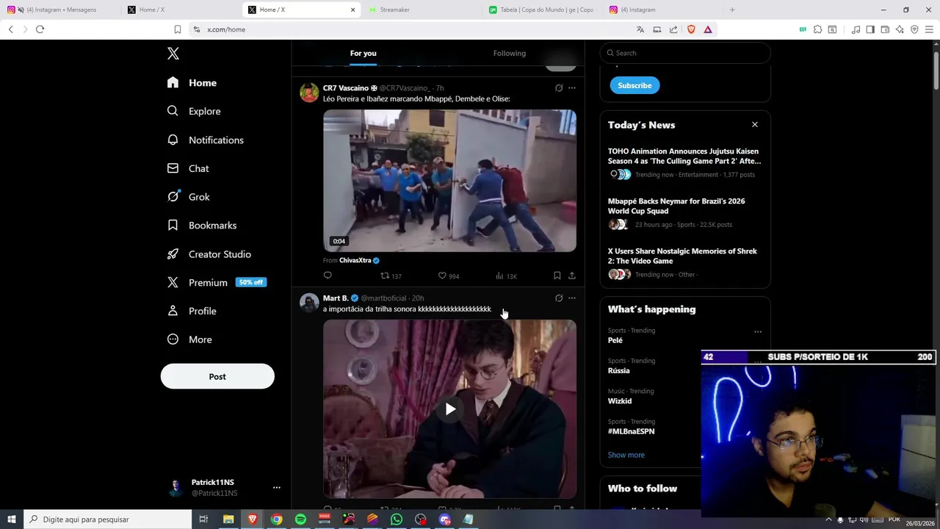The image size is (940, 529).
Task: Switch to the Following tab
Action: coord(510,53)
